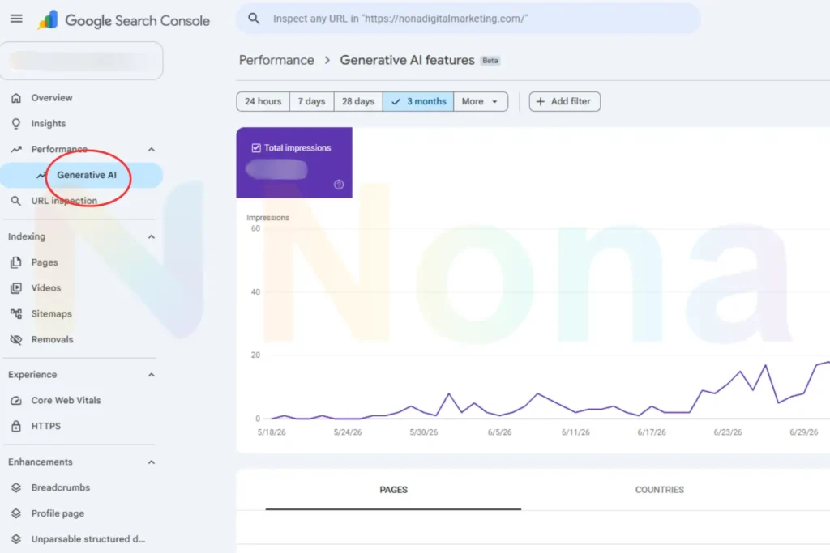830x553 pixels.
Task: Click the Insights lightbulb icon
Action: [16, 124]
